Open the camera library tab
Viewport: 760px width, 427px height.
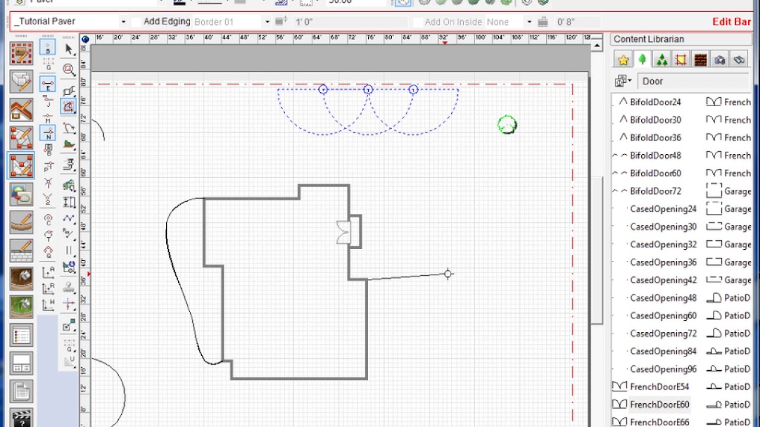[x=719, y=59]
